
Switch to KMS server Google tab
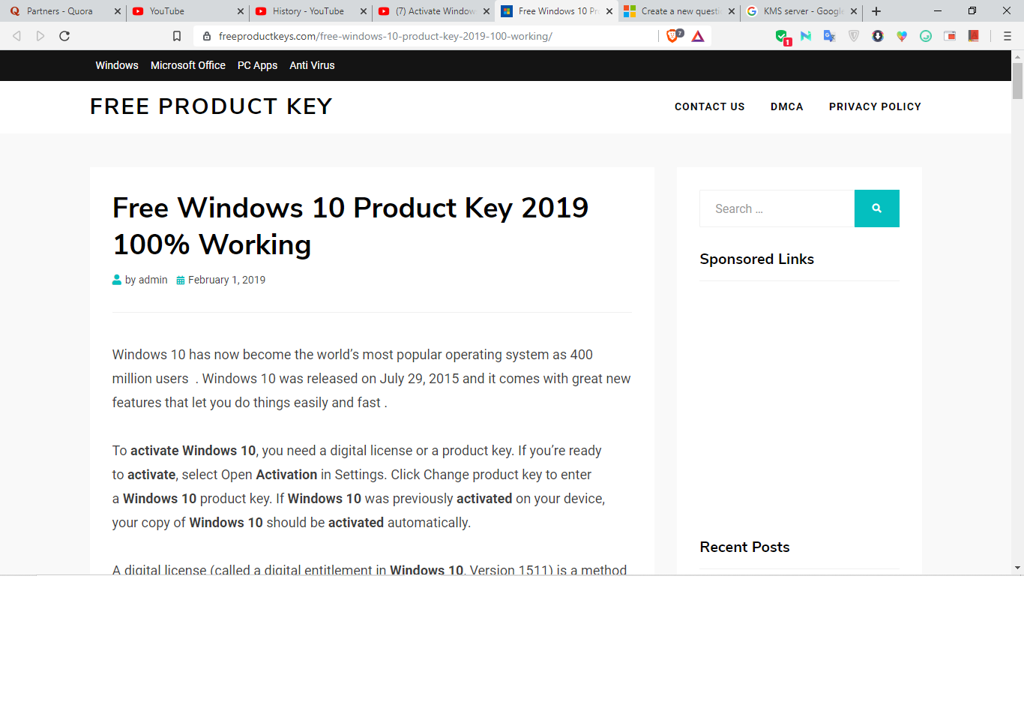tap(803, 11)
